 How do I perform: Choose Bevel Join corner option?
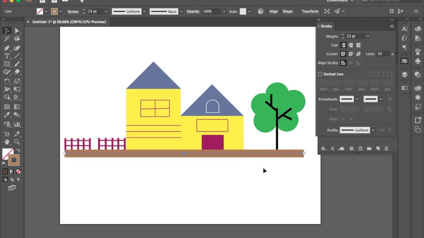tap(358, 54)
